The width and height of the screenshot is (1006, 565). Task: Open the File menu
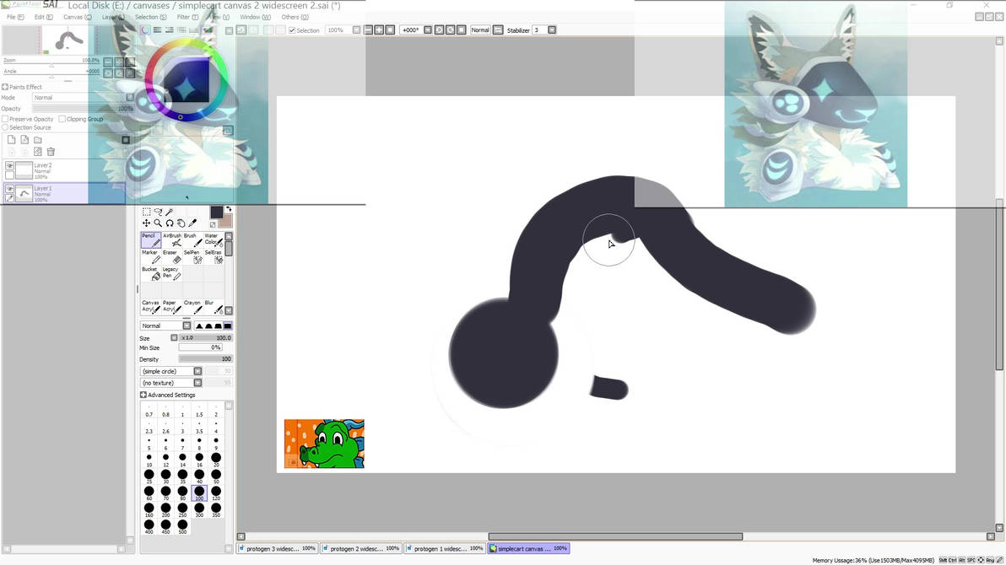click(14, 18)
